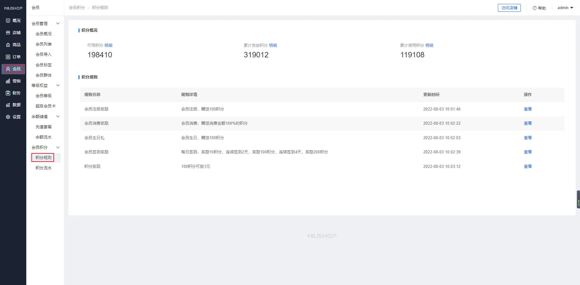
Task: Collapse the 会员管理 menu group
Action: 58,24
